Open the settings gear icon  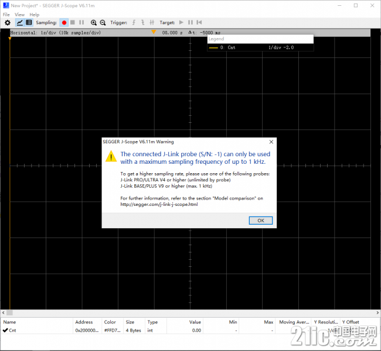point(8,23)
